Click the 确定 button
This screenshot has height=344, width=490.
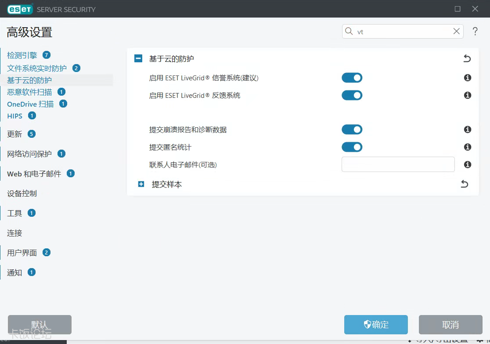click(376, 325)
